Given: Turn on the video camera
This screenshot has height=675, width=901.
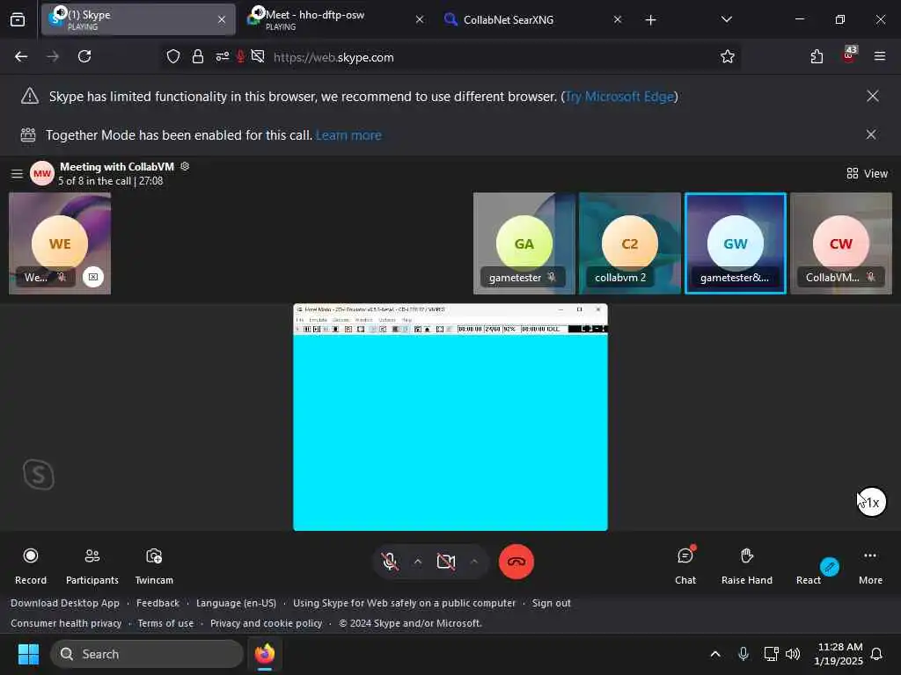Looking at the screenshot, I should click(446, 562).
